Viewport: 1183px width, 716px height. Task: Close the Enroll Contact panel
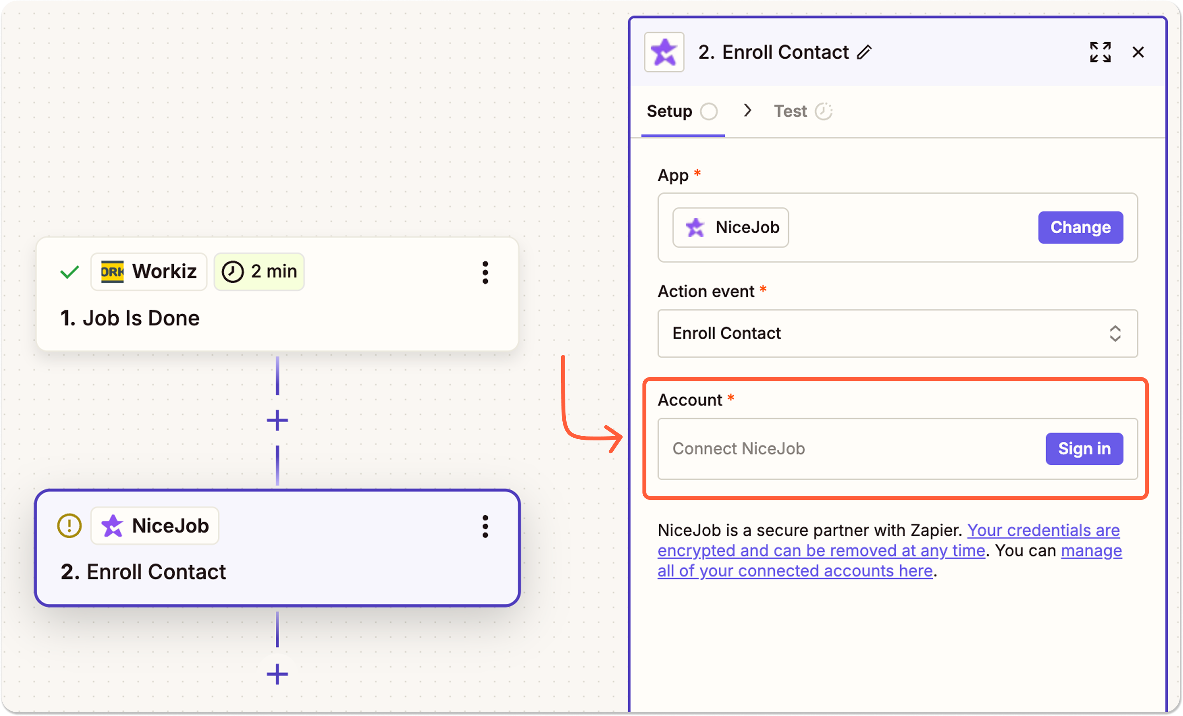pos(1138,52)
